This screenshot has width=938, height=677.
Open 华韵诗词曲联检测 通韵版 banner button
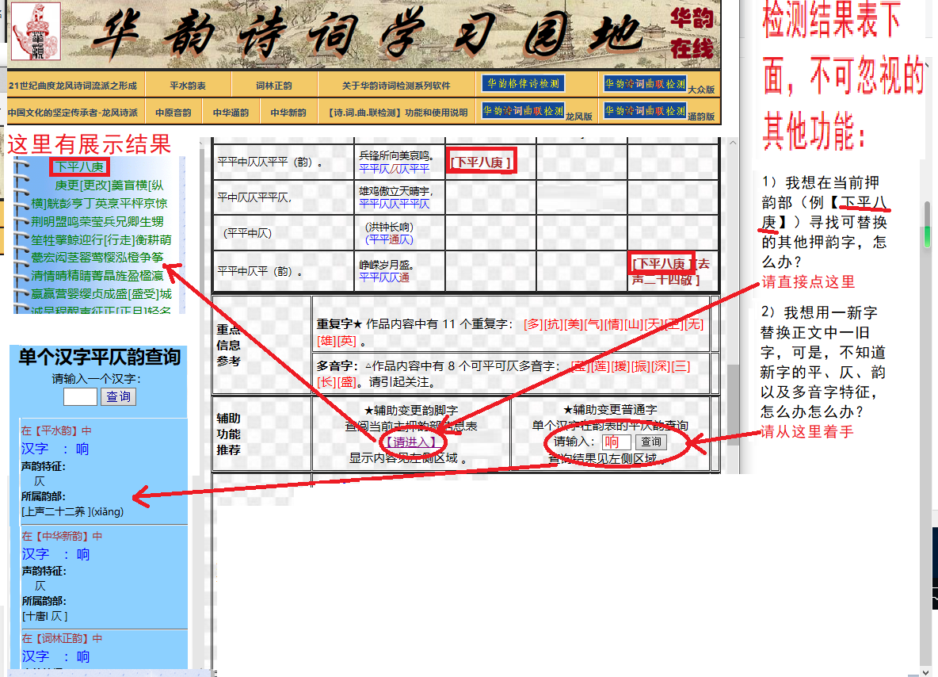(645, 110)
